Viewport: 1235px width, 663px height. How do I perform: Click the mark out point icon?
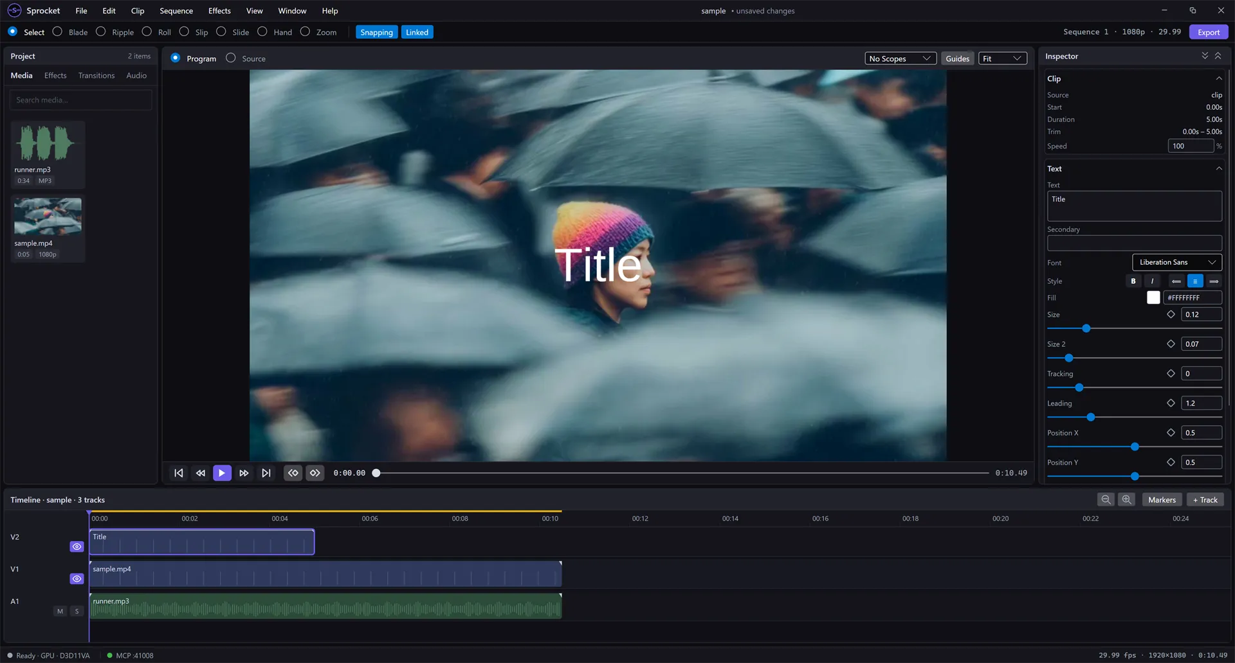pyautogui.click(x=315, y=473)
